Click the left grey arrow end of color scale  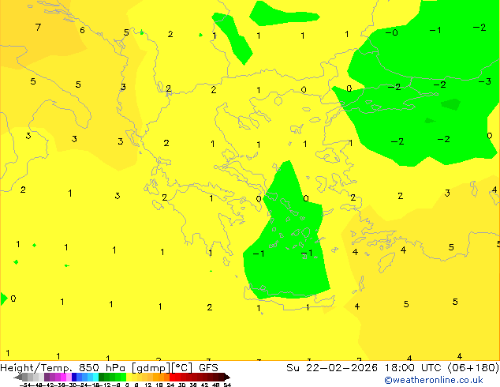18,377
